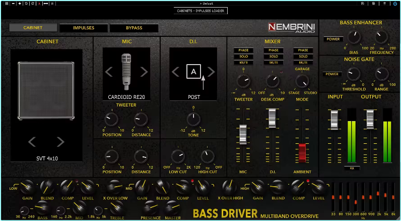Select the B preset slot icon

pos(52,4)
